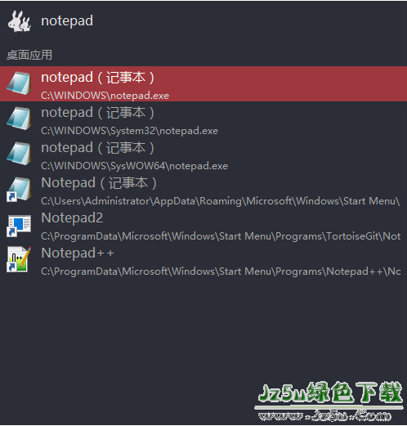Click the rabbit launcher logo icon
The image size is (407, 426).
click(20, 21)
